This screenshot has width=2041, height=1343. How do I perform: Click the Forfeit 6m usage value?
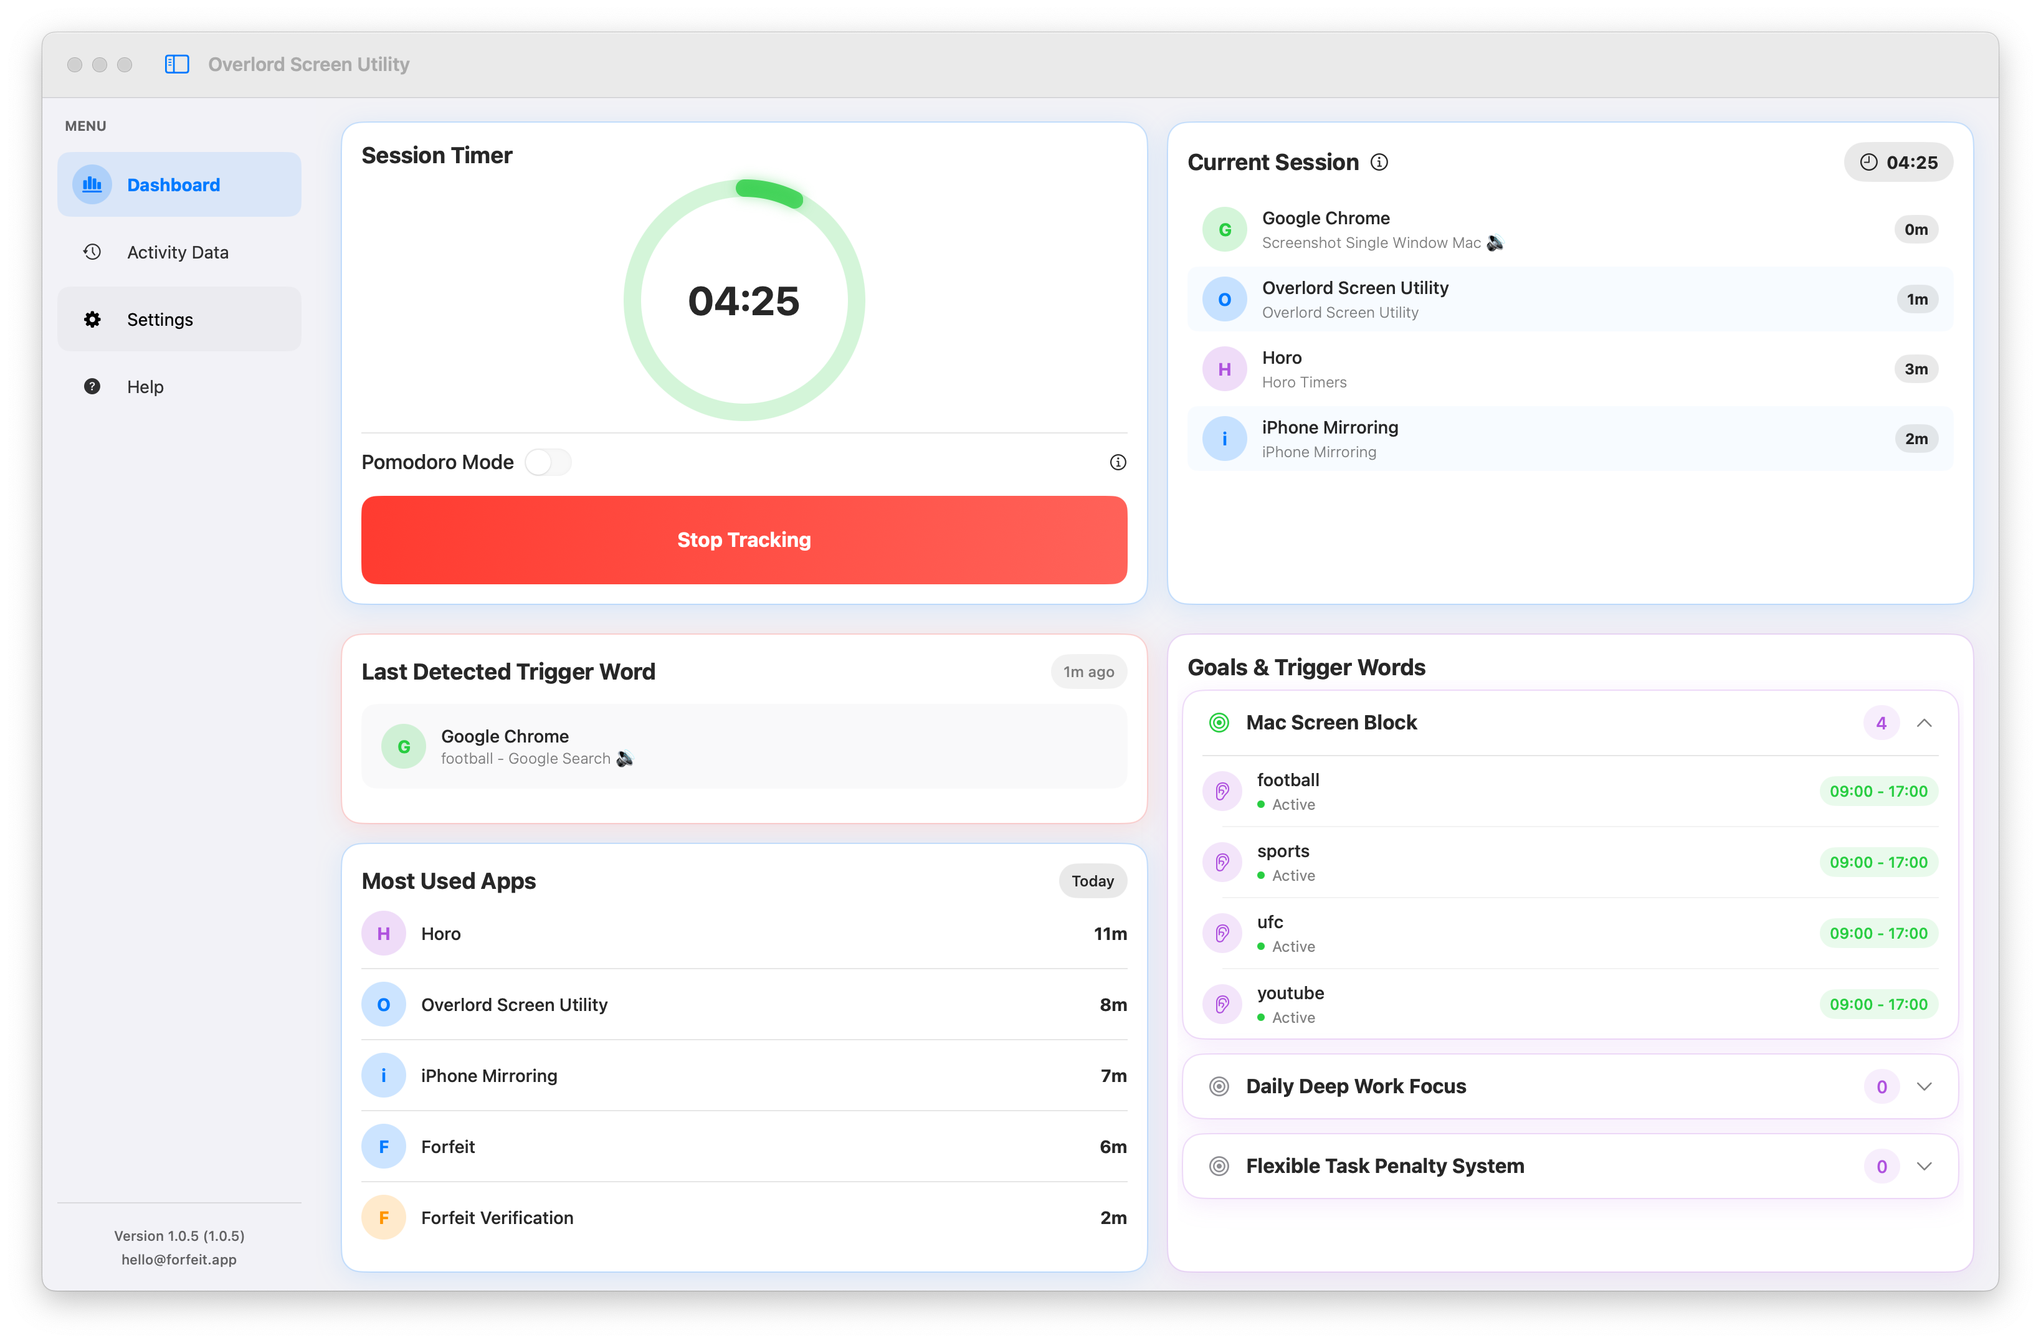(1113, 1147)
